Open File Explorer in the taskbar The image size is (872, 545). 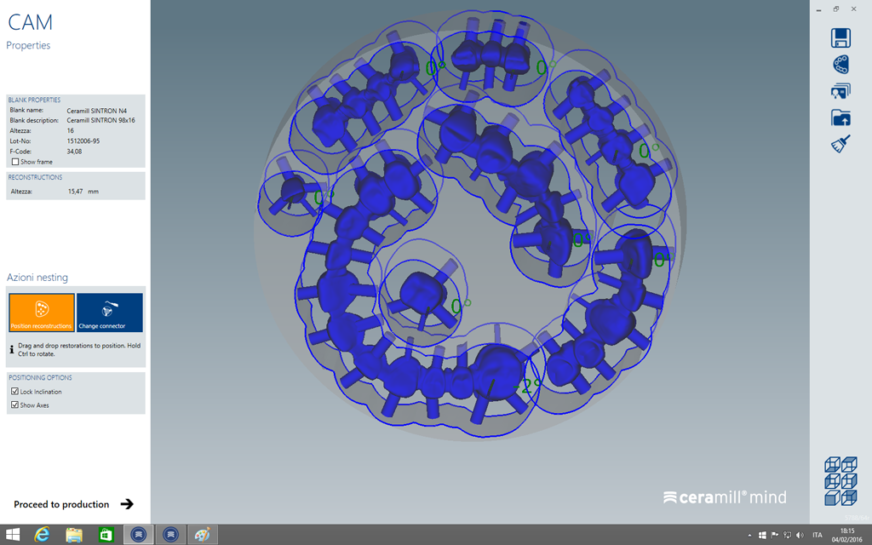(x=74, y=535)
